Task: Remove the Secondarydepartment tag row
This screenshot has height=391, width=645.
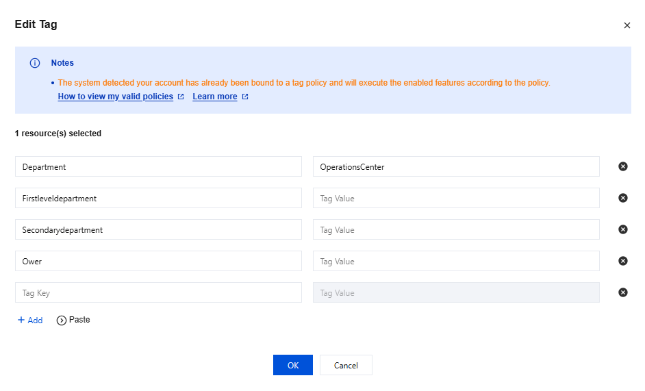Action: (x=623, y=229)
